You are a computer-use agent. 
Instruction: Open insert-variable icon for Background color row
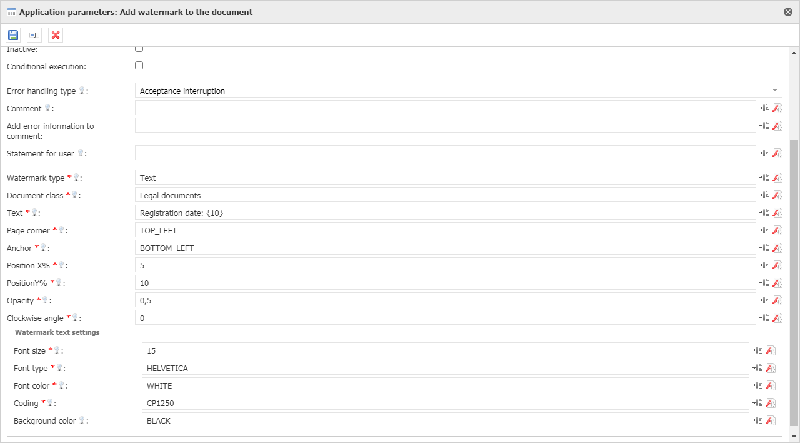tap(757, 420)
